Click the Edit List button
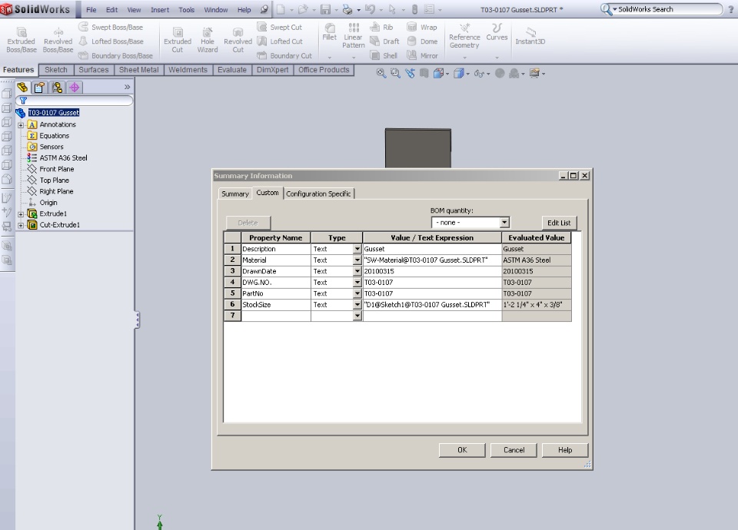This screenshot has height=530, width=738. [x=559, y=223]
